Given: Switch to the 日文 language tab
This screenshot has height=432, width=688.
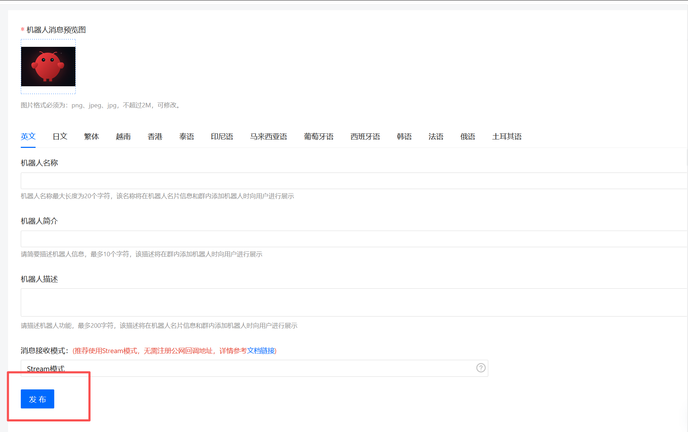Looking at the screenshot, I should click(x=60, y=137).
